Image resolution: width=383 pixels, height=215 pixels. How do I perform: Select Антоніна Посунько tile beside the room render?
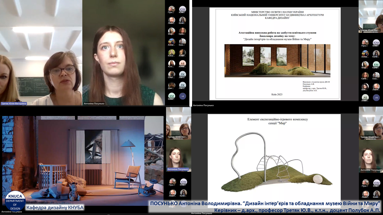tap(178, 156)
